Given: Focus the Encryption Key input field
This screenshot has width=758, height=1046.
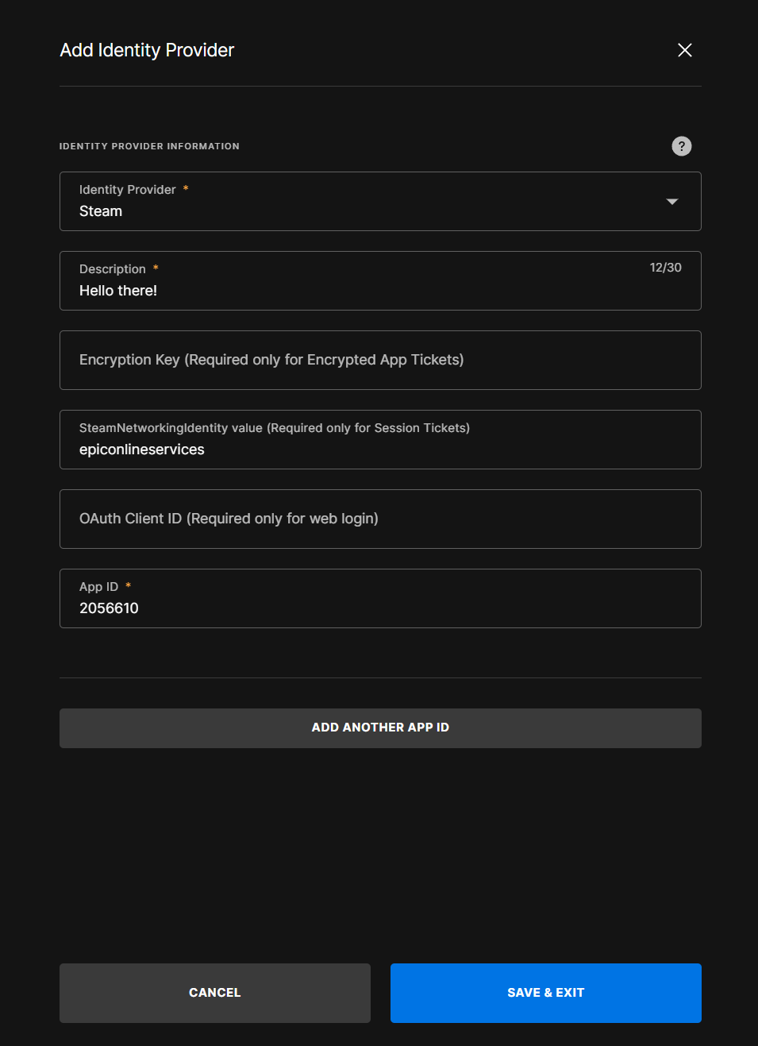Looking at the screenshot, I should 380,361.
